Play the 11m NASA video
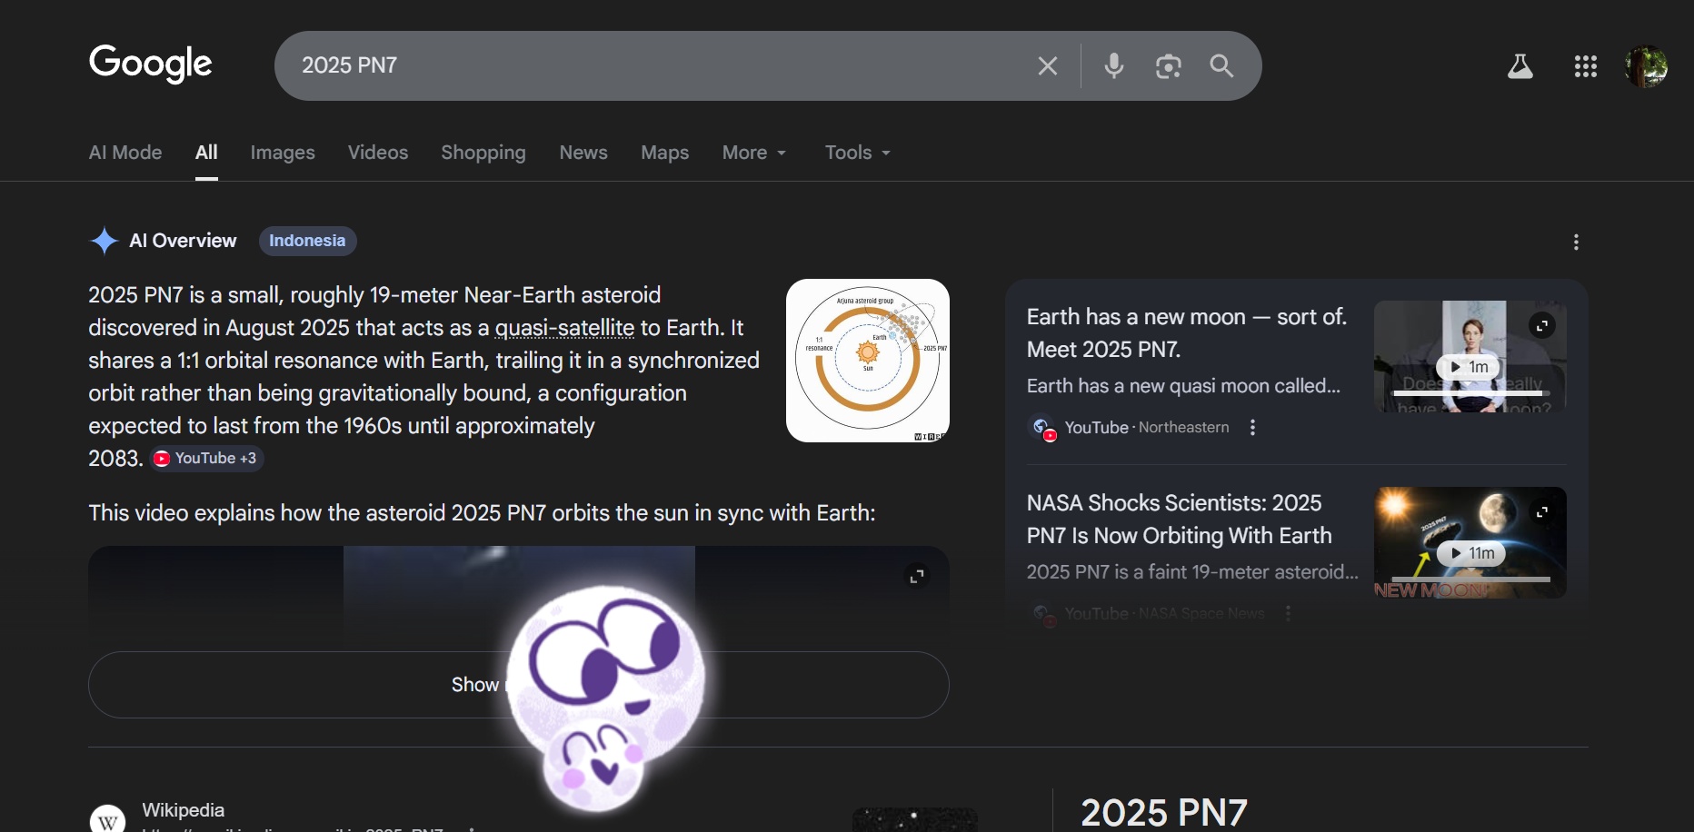Screen dimensions: 1694x832 [x=1470, y=553]
